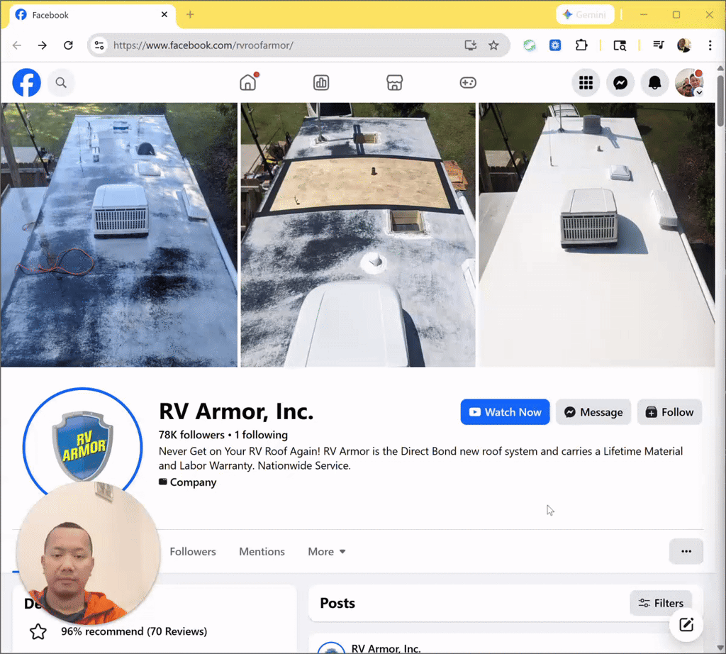
Task: Expand the More dropdown tab
Action: 326,552
